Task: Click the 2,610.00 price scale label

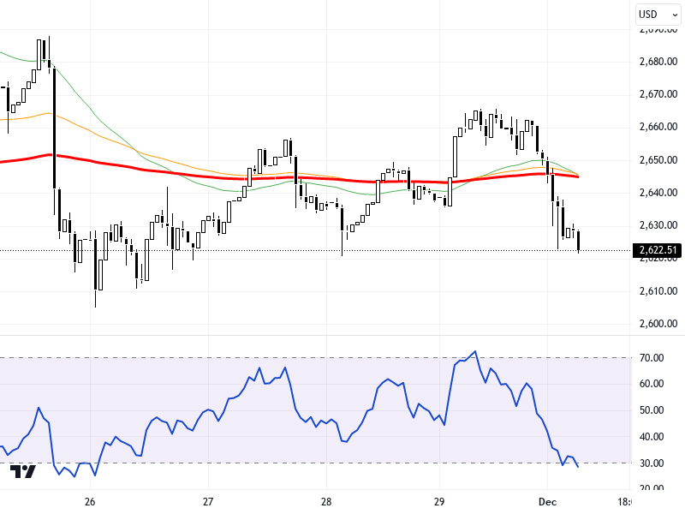Action: [x=658, y=291]
